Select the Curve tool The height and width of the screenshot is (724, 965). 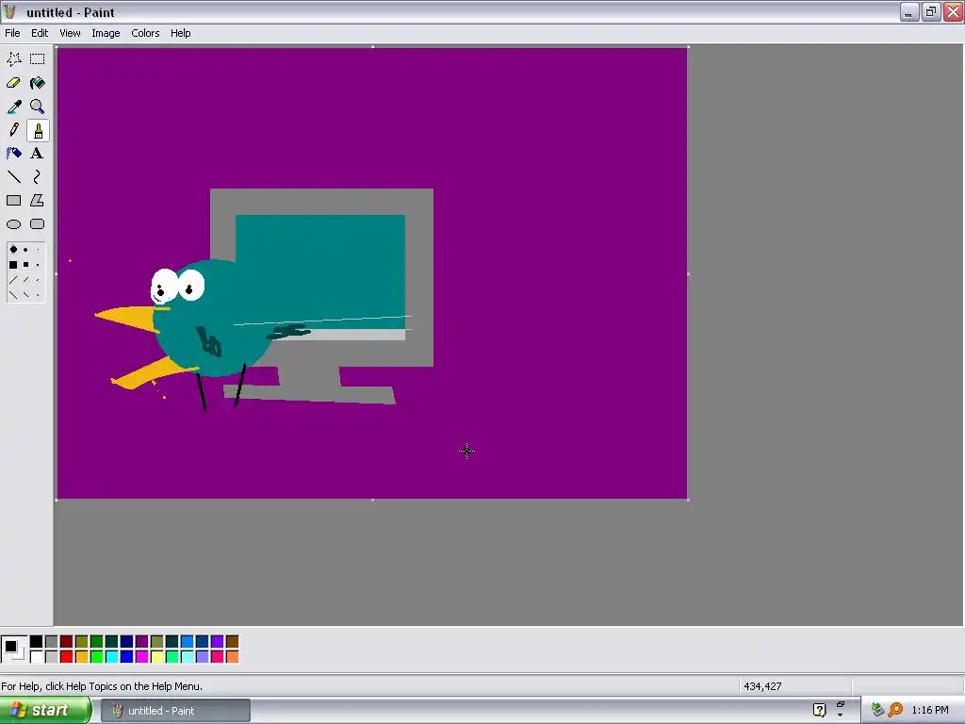pos(38,177)
